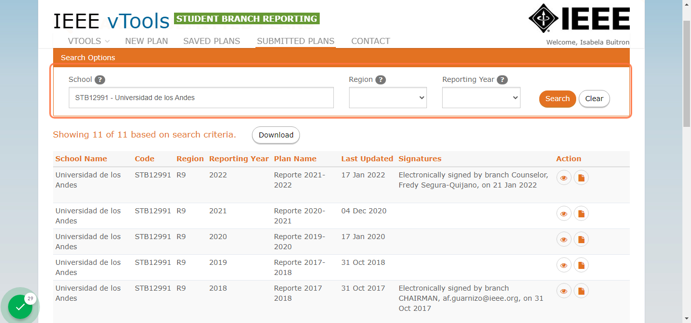Click the Signatures column header

(x=420, y=159)
